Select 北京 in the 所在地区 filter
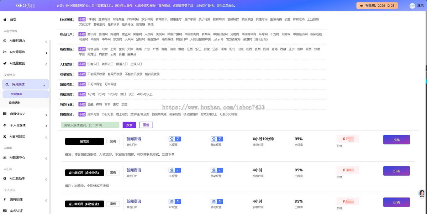 [x=105, y=49]
